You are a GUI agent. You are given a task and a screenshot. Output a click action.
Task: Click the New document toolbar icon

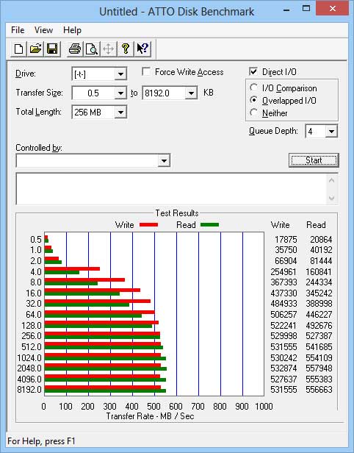[x=19, y=49]
